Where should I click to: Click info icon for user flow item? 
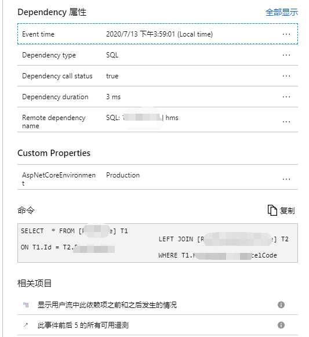281,305
